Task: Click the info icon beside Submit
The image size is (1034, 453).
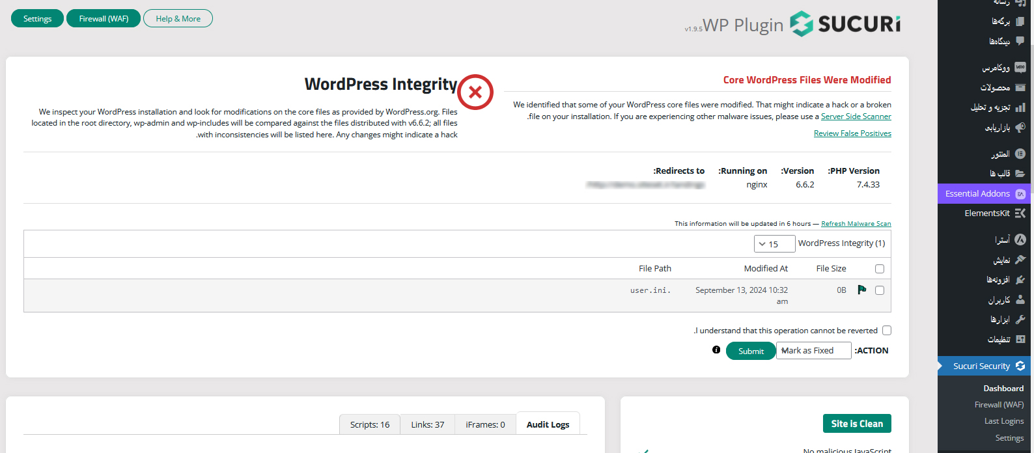Action: point(716,350)
